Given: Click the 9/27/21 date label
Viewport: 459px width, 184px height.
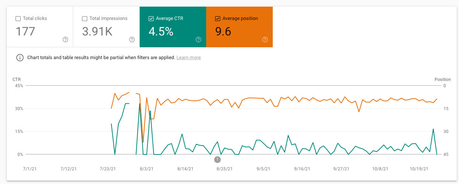Looking at the screenshot, I should (341, 169).
